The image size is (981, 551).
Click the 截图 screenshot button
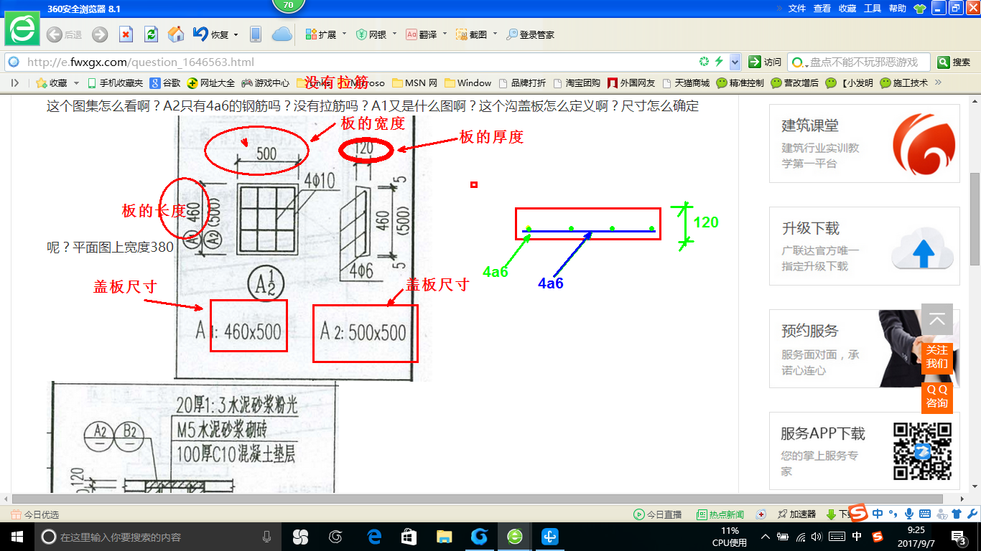click(x=472, y=34)
